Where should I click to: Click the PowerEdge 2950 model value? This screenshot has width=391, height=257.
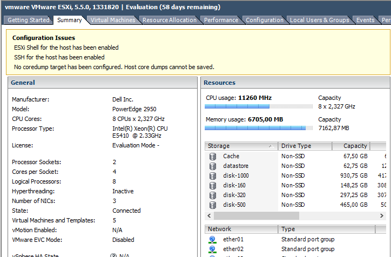[134, 109]
